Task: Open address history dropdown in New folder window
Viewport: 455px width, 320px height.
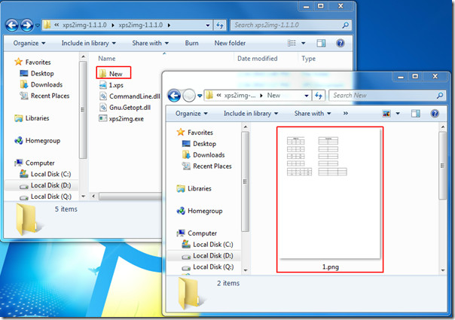Action: (x=307, y=96)
